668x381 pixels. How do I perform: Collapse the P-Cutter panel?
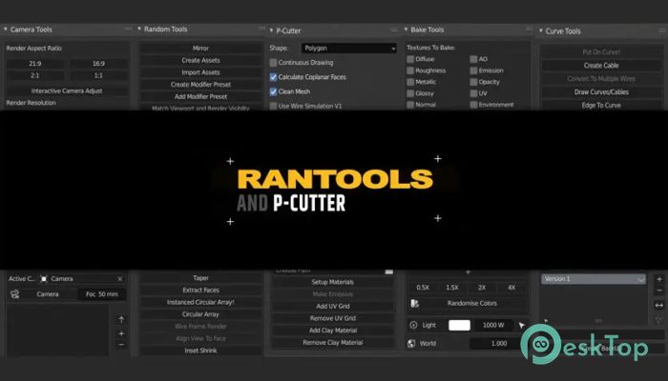coord(271,30)
